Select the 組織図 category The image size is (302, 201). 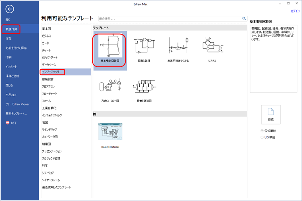click(46, 144)
